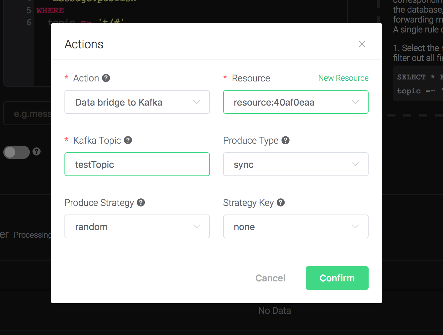443x335 pixels.
Task: Expand the Resource dropdown showing resource:40af0eaa
Action: [296, 102]
